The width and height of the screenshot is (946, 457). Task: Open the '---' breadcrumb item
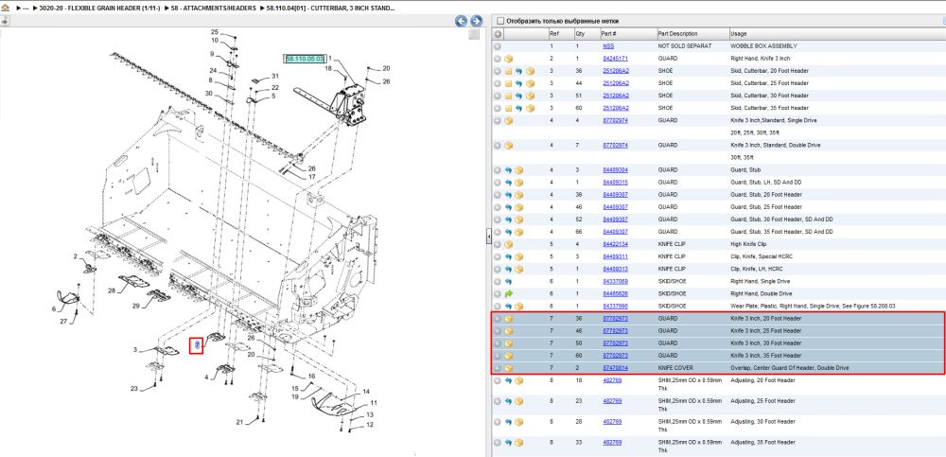point(26,9)
